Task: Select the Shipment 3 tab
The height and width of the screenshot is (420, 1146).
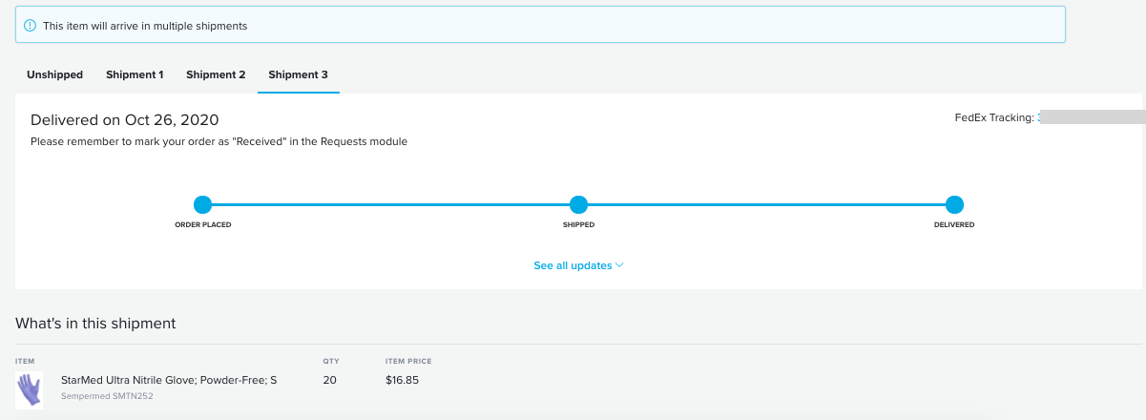Action: click(299, 74)
